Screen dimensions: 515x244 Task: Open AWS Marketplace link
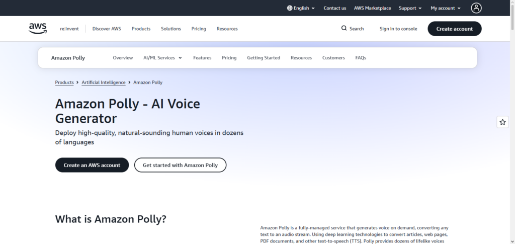point(373,8)
